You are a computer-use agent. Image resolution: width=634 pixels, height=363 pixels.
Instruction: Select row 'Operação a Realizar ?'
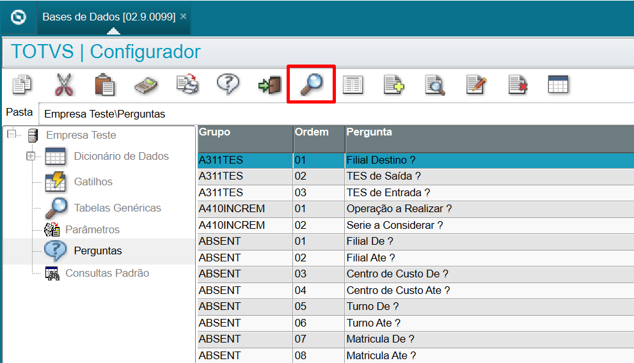click(416, 209)
